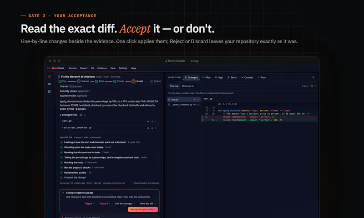Click the '2 changed files' heading
This screenshot has height=218, width=364.
[69, 115]
